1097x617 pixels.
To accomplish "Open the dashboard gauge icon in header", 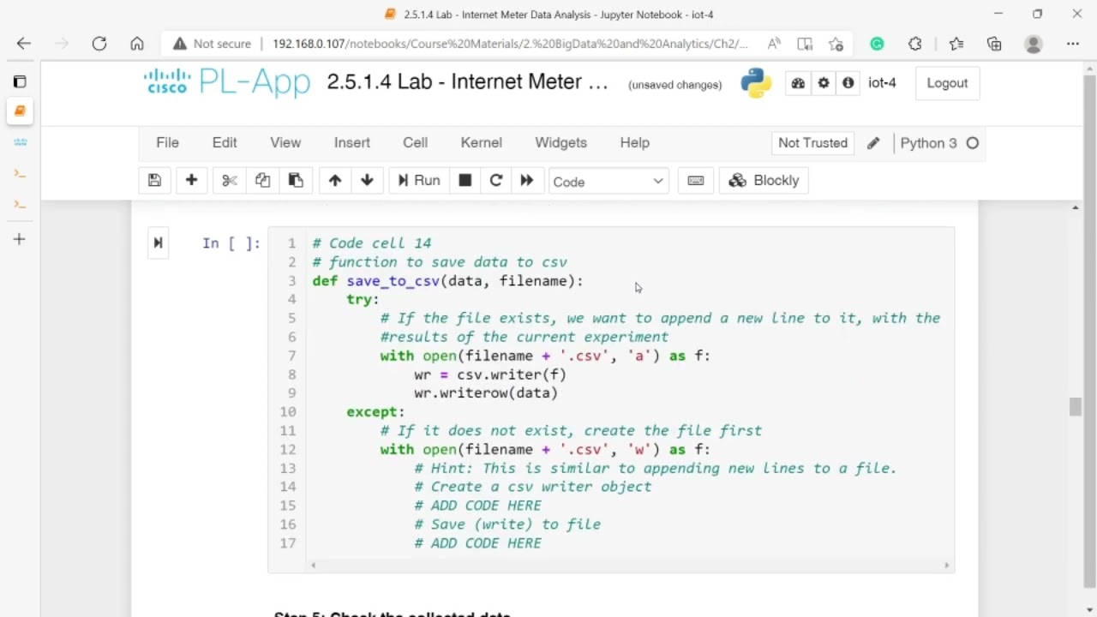I will click(798, 83).
